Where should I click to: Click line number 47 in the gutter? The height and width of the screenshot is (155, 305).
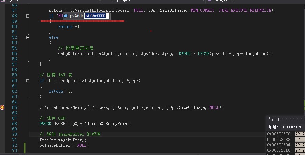15,10
